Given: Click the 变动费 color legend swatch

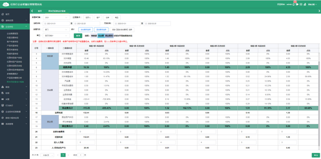Looking at the screenshot, I should point(101,36).
